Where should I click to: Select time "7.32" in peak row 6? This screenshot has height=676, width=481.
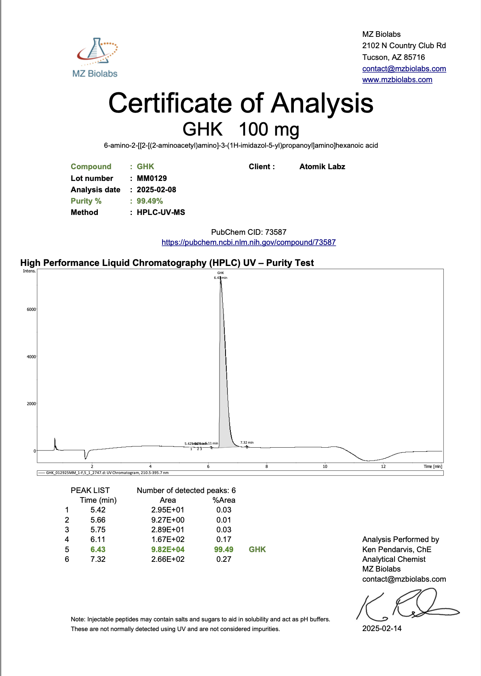pos(98,559)
